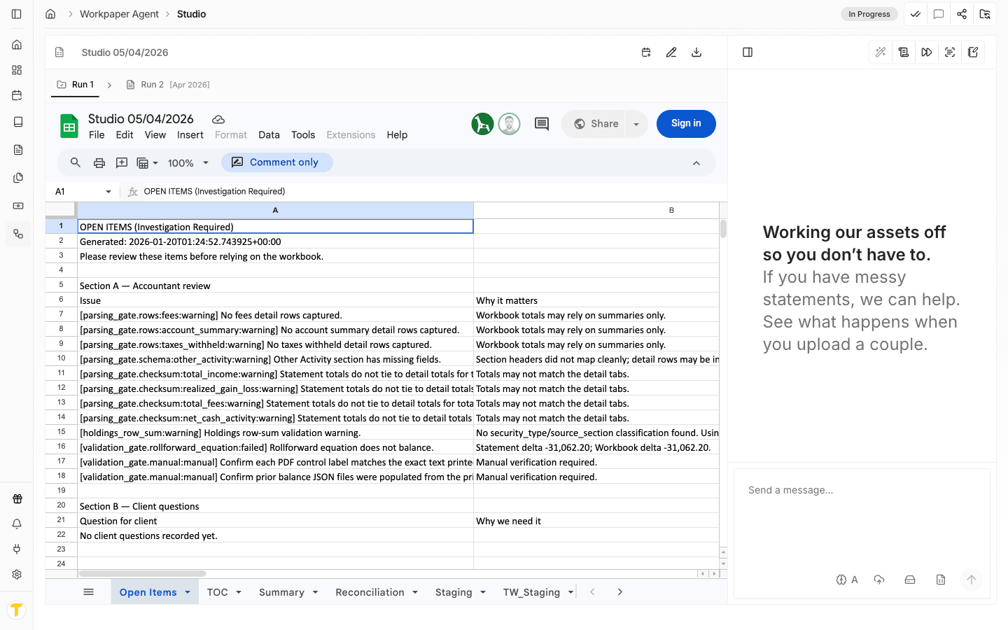
Task: Open the Summary tab dropdown arrow
Action: point(315,592)
